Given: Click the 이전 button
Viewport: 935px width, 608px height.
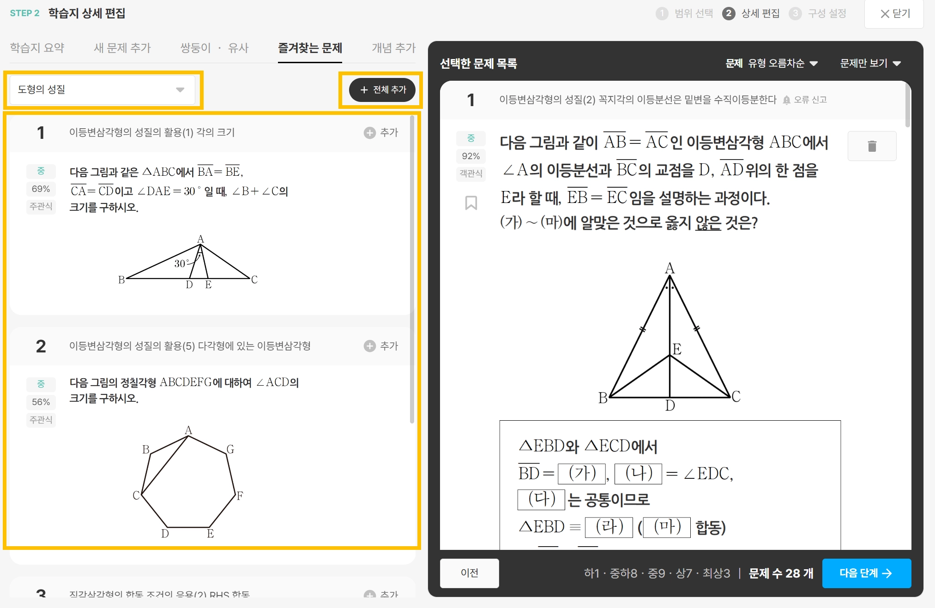Looking at the screenshot, I should [x=469, y=573].
